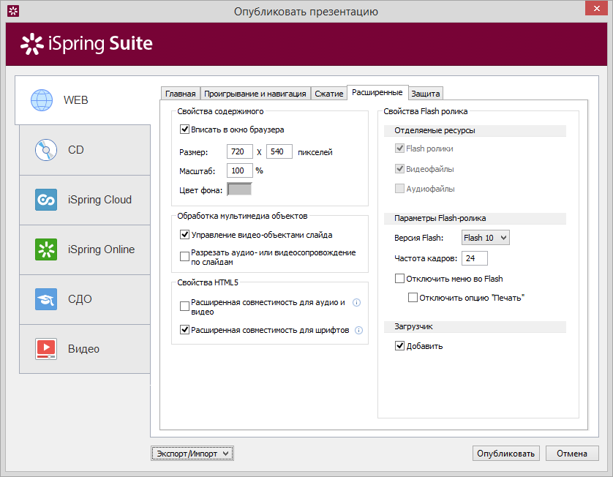Image resolution: width=613 pixels, height=477 pixels.
Task: Select the WEB globe icon
Action: 42,100
